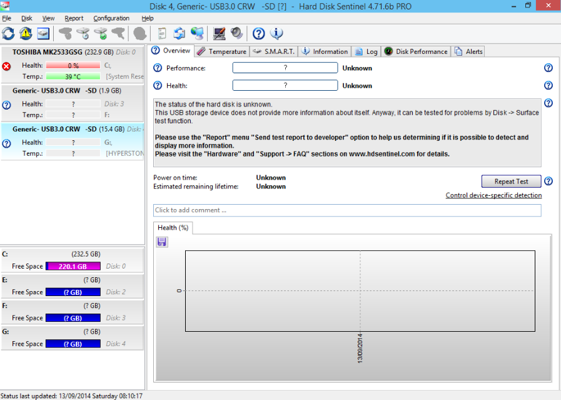The height and width of the screenshot is (400, 561).
Task: Click the 'Click to add comment' field
Action: pyautogui.click(x=347, y=210)
